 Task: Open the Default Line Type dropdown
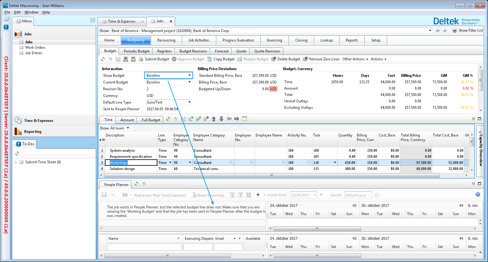pyautogui.click(x=189, y=102)
